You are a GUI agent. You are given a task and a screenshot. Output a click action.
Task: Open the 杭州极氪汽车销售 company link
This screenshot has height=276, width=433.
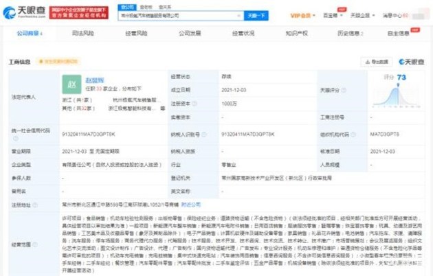click(135, 100)
